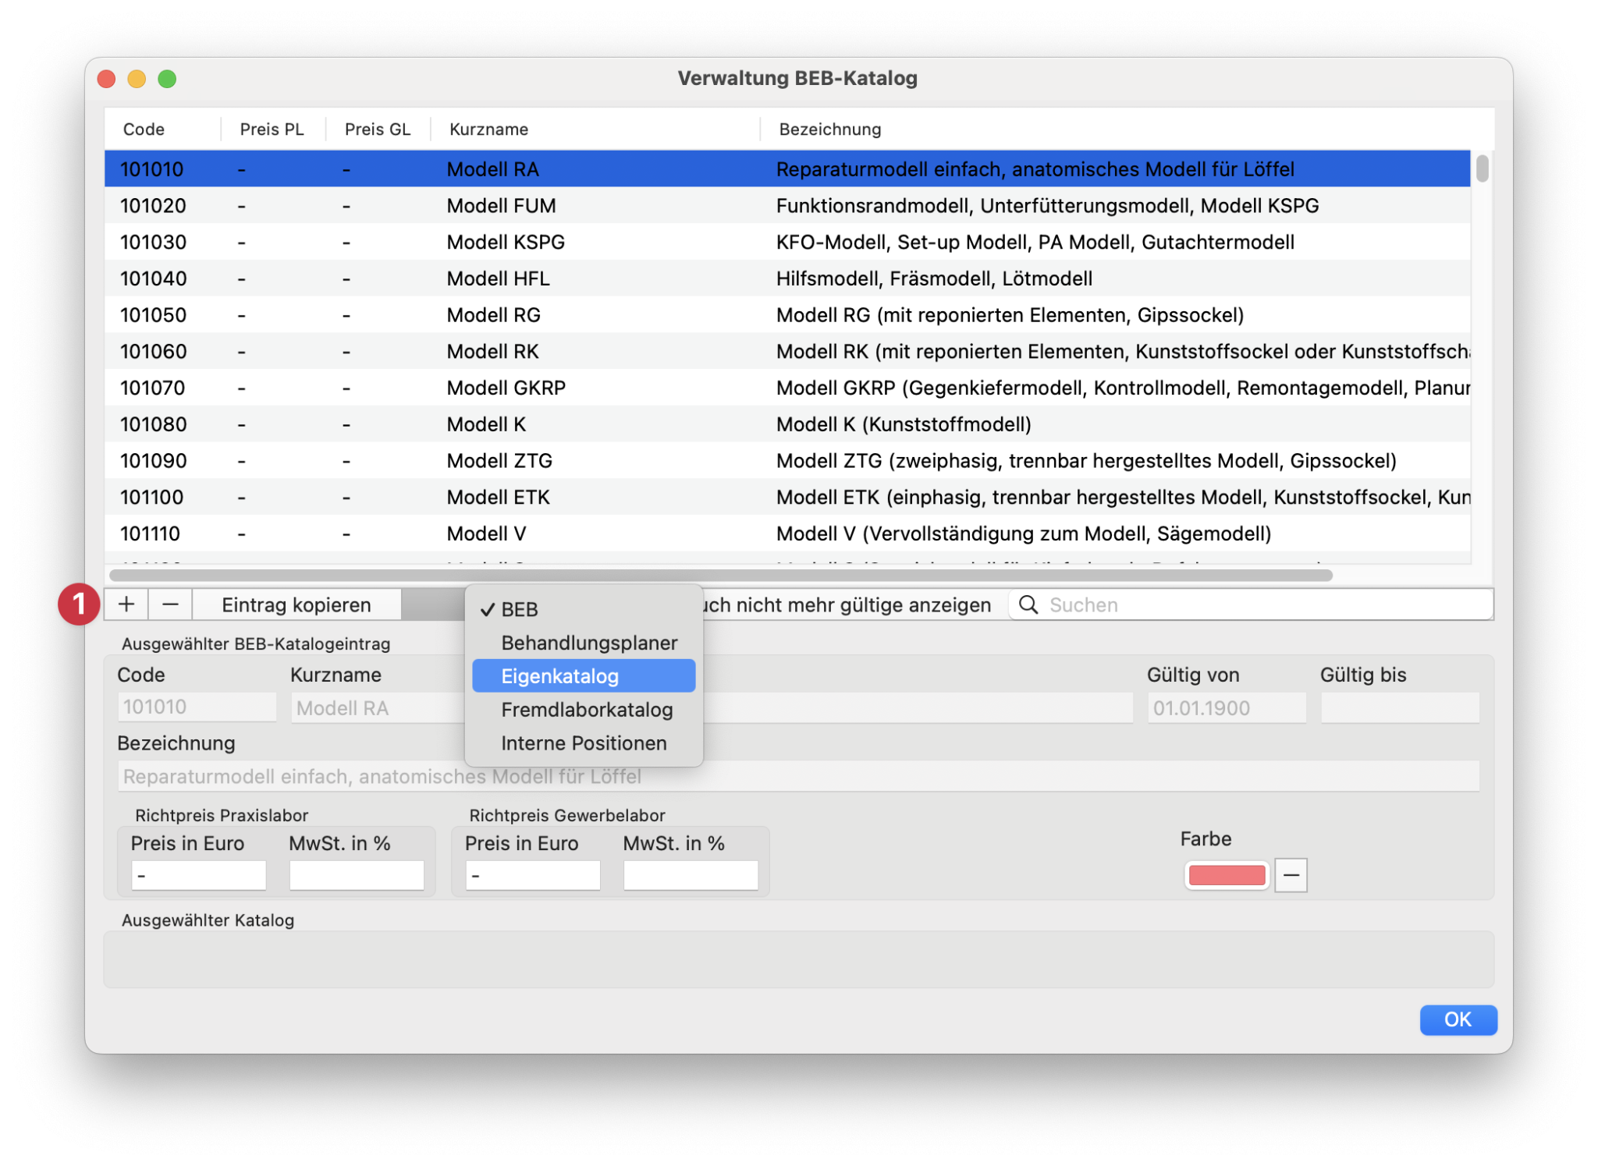This screenshot has width=1598, height=1166.
Task: Click 'Modell K (Kunststoffmodell)' description cell
Action: click(904, 424)
